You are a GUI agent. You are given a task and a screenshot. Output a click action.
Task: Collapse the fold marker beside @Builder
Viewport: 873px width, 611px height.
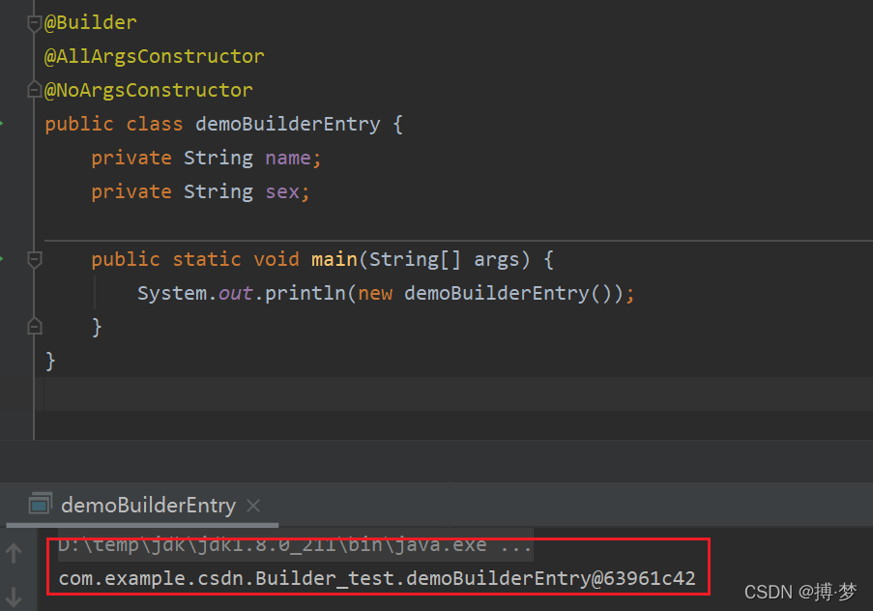pos(35,23)
